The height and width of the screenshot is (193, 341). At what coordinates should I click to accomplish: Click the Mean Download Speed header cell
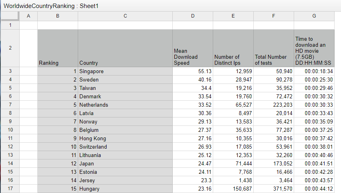193,48
